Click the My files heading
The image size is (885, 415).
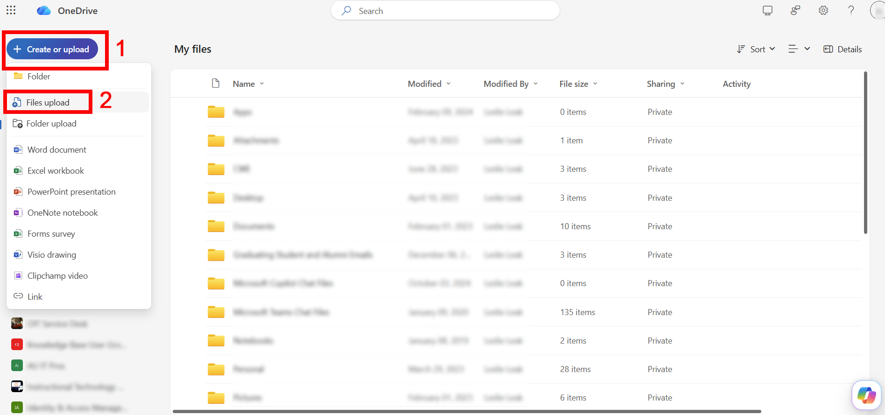193,49
